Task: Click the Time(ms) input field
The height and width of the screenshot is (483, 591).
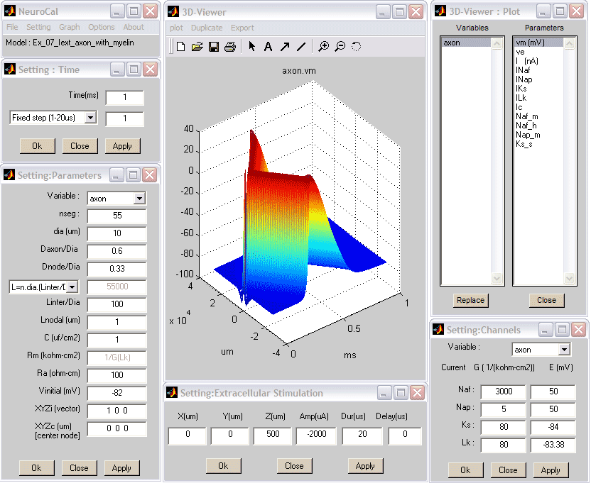Action: tap(125, 97)
